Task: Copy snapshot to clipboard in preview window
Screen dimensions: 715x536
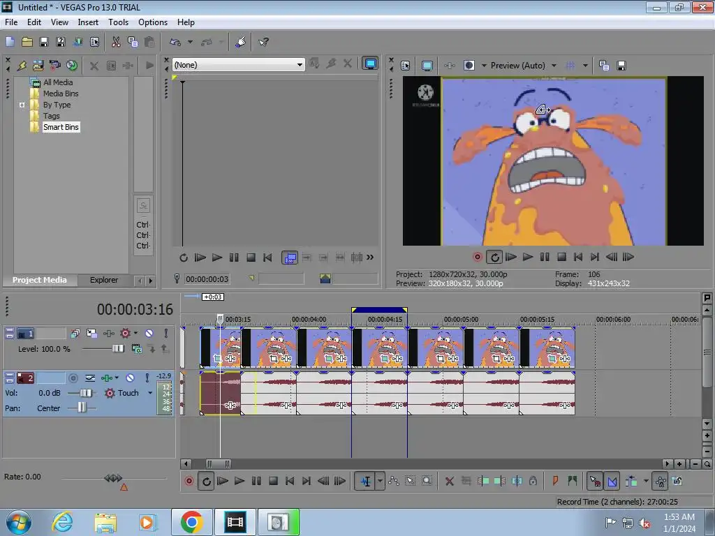Action: click(x=604, y=66)
